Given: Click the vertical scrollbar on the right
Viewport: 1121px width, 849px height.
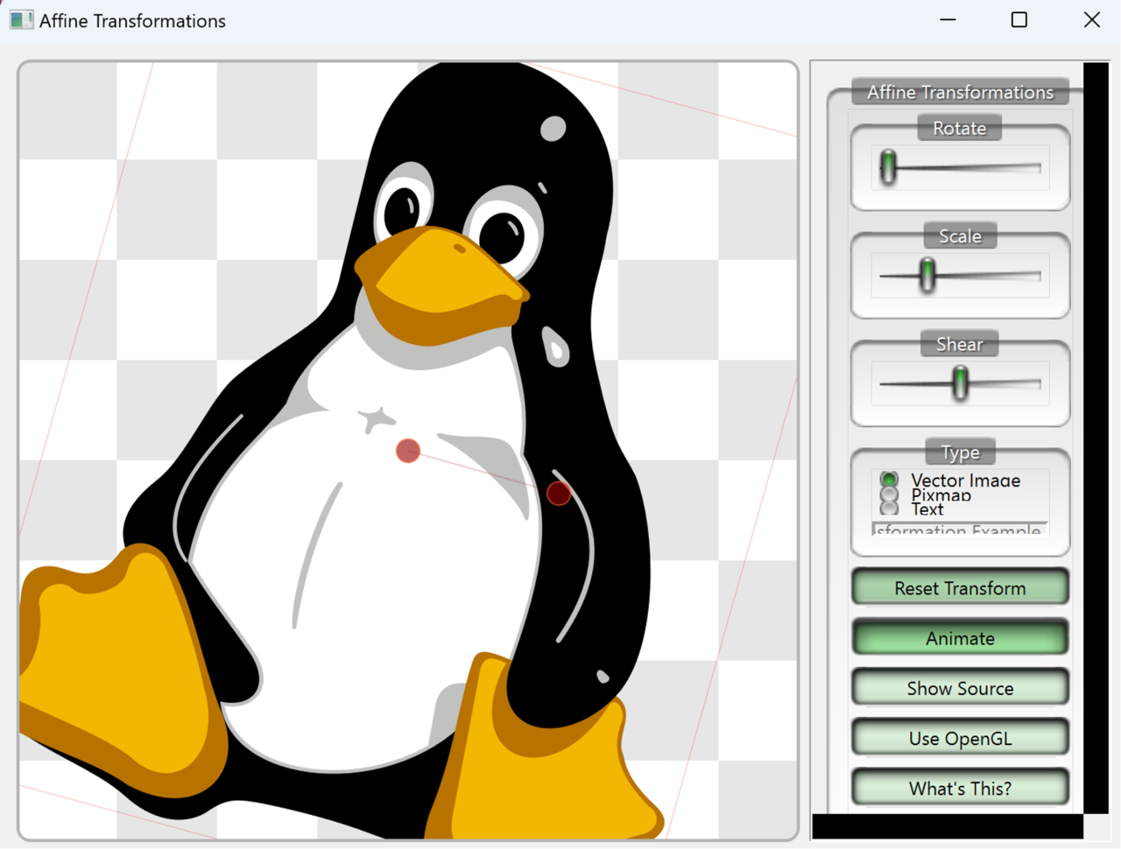Looking at the screenshot, I should [x=1094, y=438].
